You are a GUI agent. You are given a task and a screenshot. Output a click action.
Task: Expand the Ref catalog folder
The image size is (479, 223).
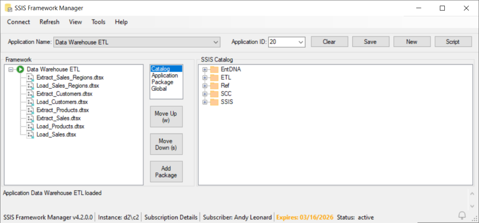(204, 86)
